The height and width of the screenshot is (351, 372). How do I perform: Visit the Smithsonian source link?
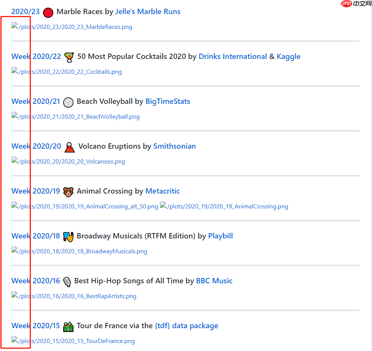(174, 146)
